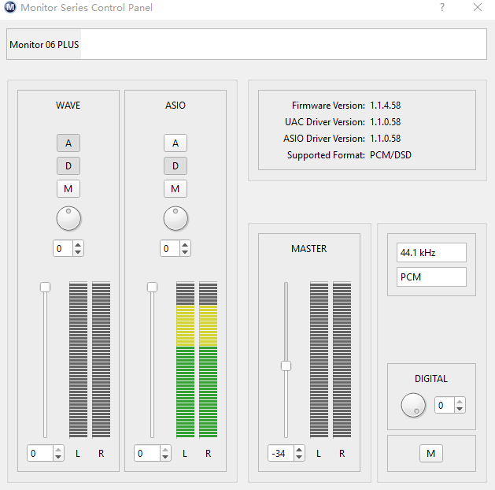
Task: Click the PCM format field
Action: (431, 277)
